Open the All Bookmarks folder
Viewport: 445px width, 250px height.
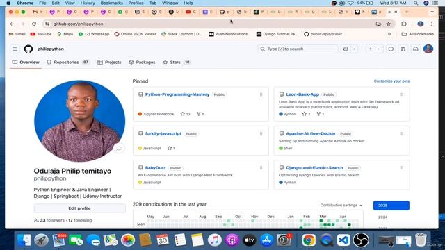point(418,34)
